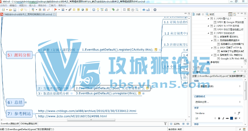This screenshot has height=131, width=248.
Task: Open note icon on unregister topic
Action: pyautogui.click(x=139, y=93)
